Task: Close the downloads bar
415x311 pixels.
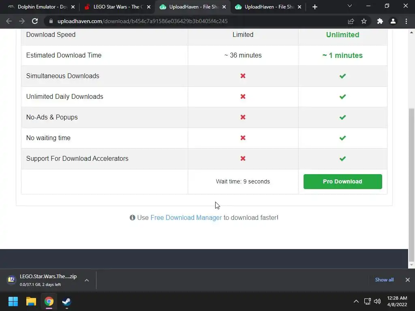Action: [408, 280]
